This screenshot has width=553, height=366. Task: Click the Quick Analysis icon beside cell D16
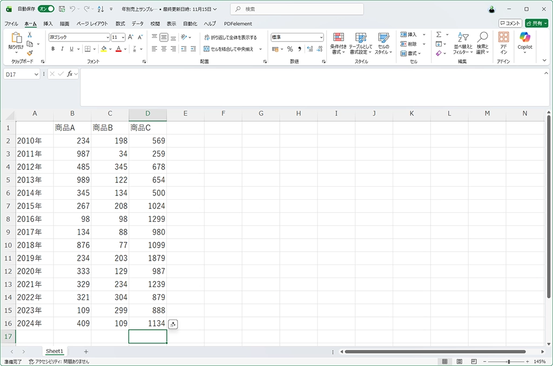point(173,324)
